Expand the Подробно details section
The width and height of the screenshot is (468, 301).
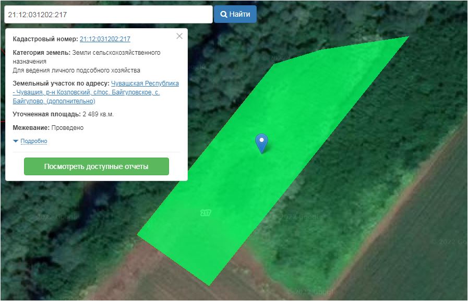[x=33, y=141]
